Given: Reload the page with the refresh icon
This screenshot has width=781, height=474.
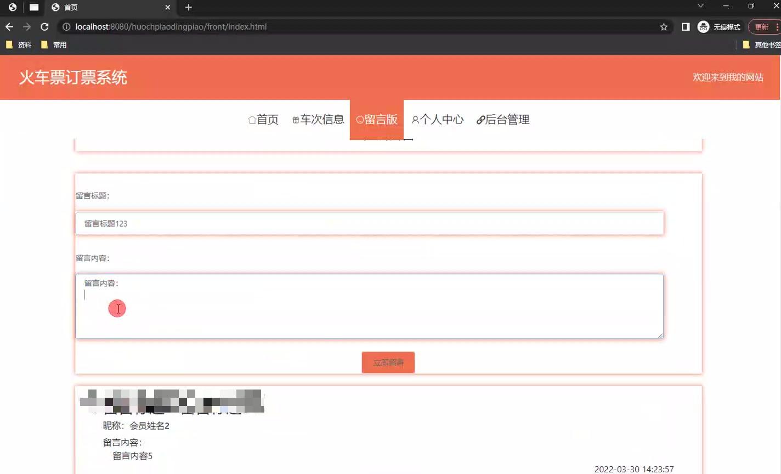Looking at the screenshot, I should tap(44, 26).
